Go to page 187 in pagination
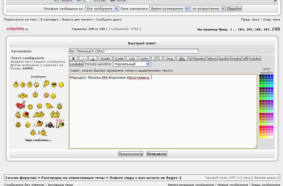 click(266, 29)
